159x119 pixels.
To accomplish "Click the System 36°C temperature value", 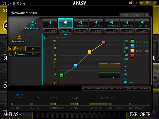I will [34, 54].
